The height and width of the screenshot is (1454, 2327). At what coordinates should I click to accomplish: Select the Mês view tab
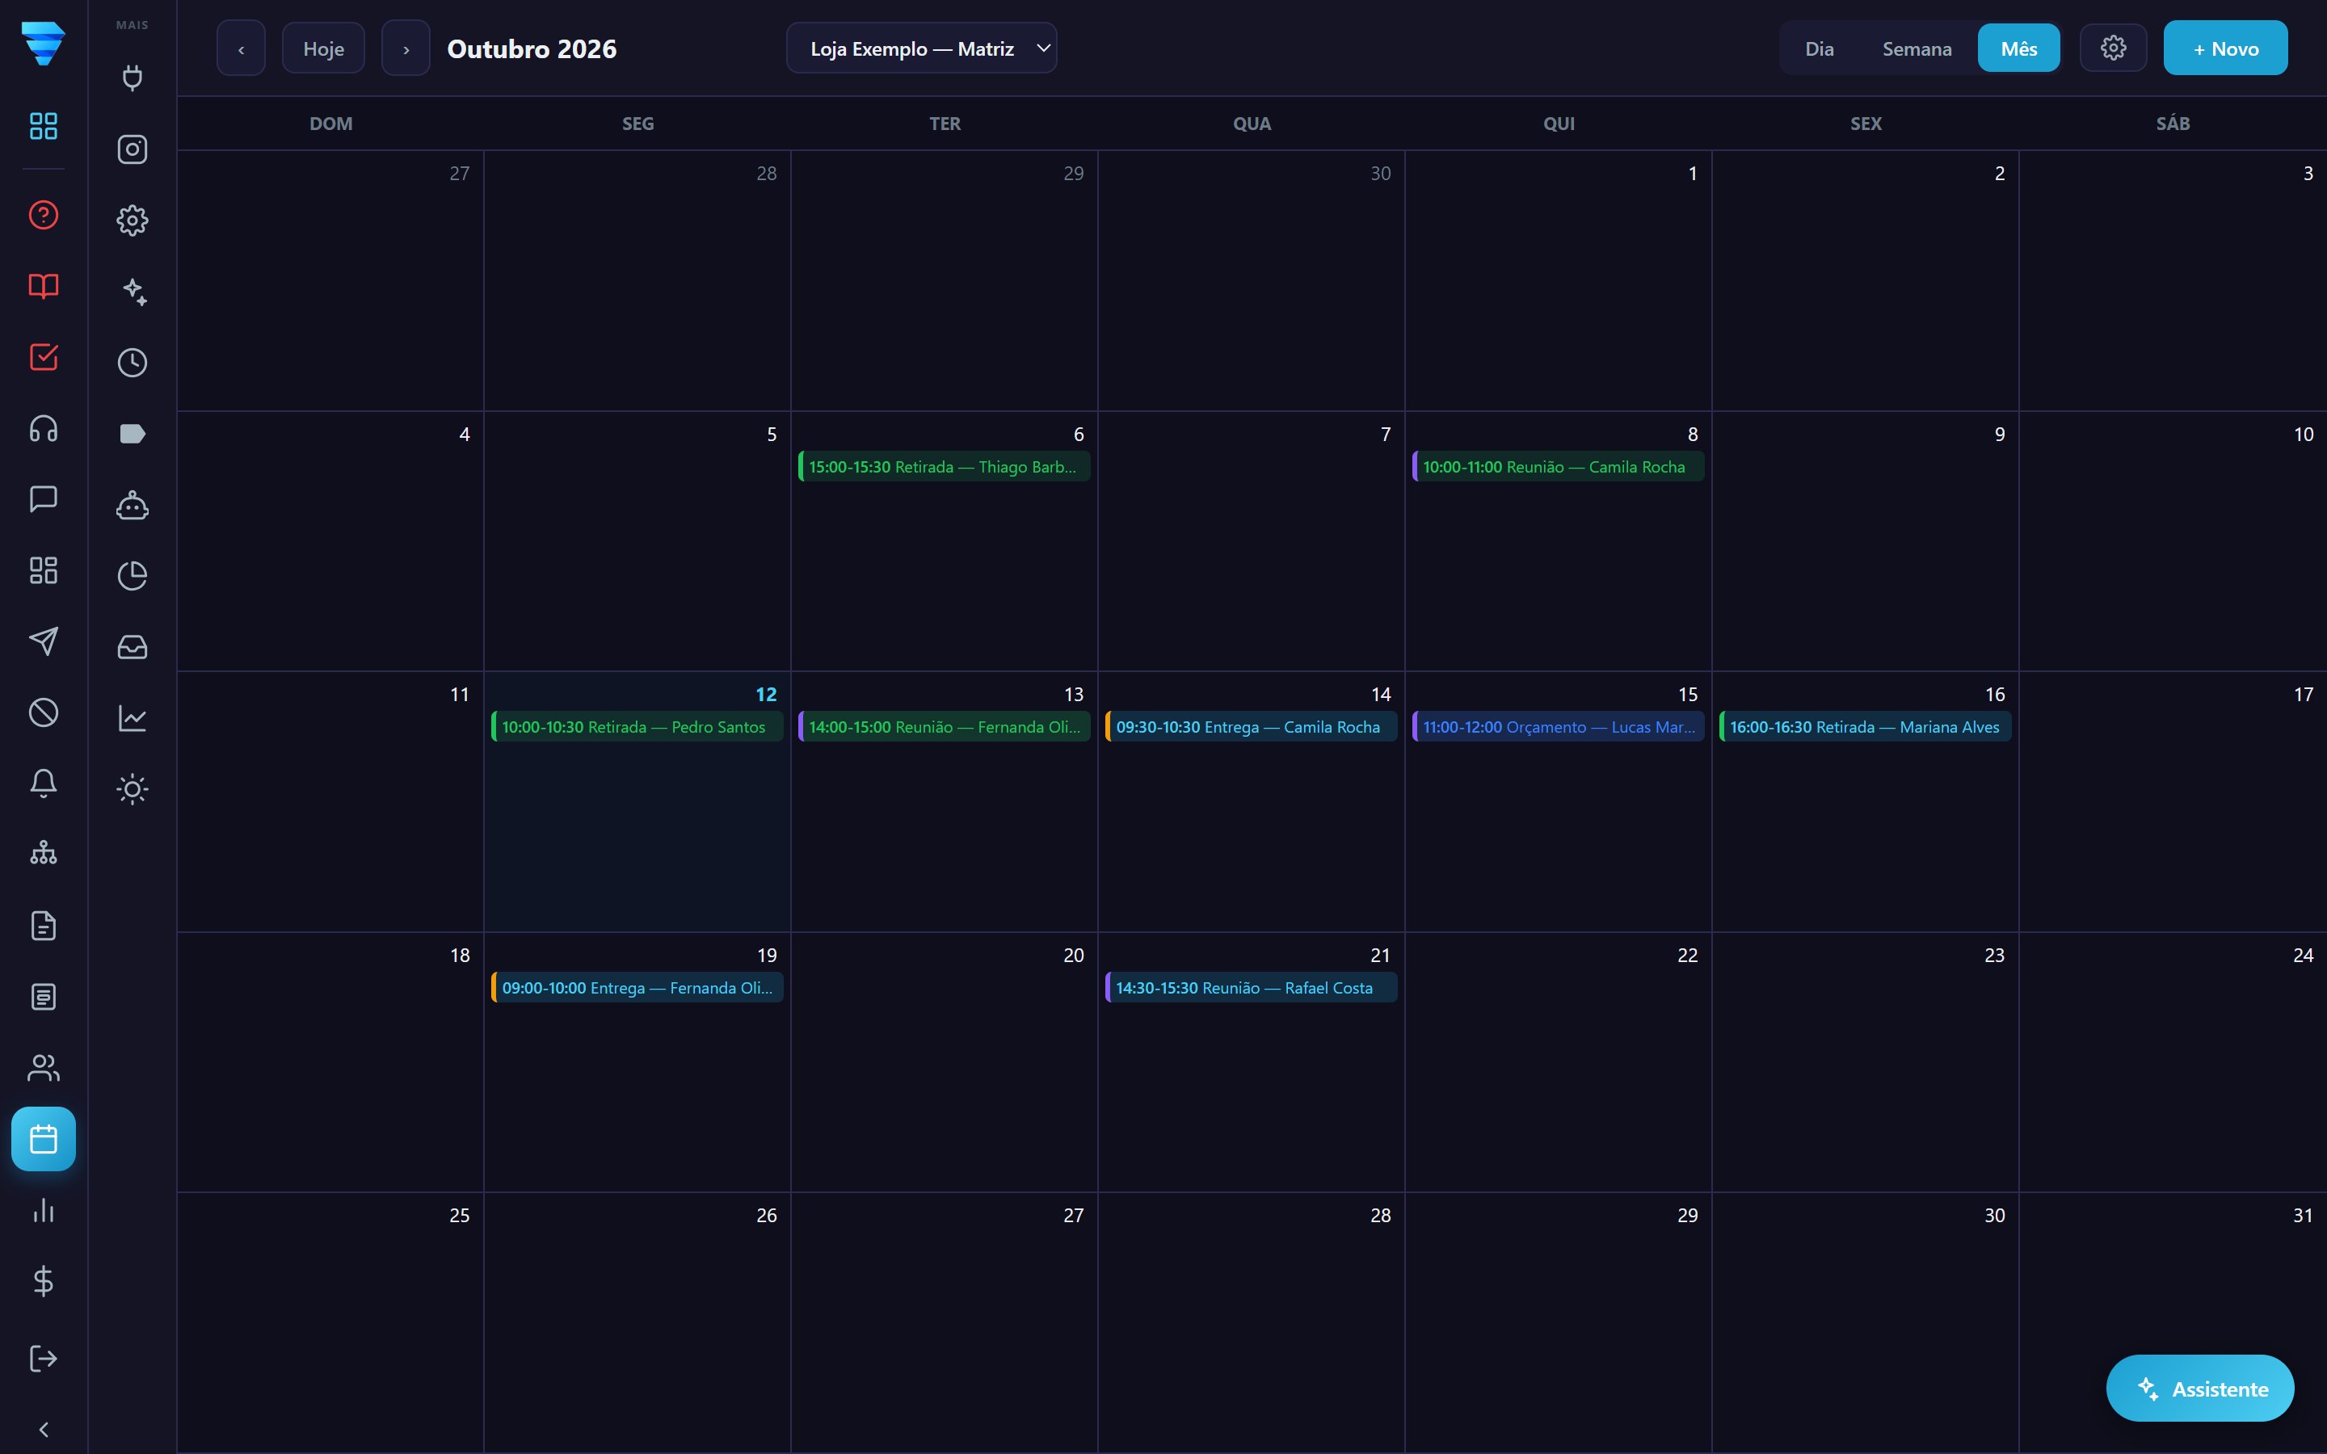[2018, 48]
